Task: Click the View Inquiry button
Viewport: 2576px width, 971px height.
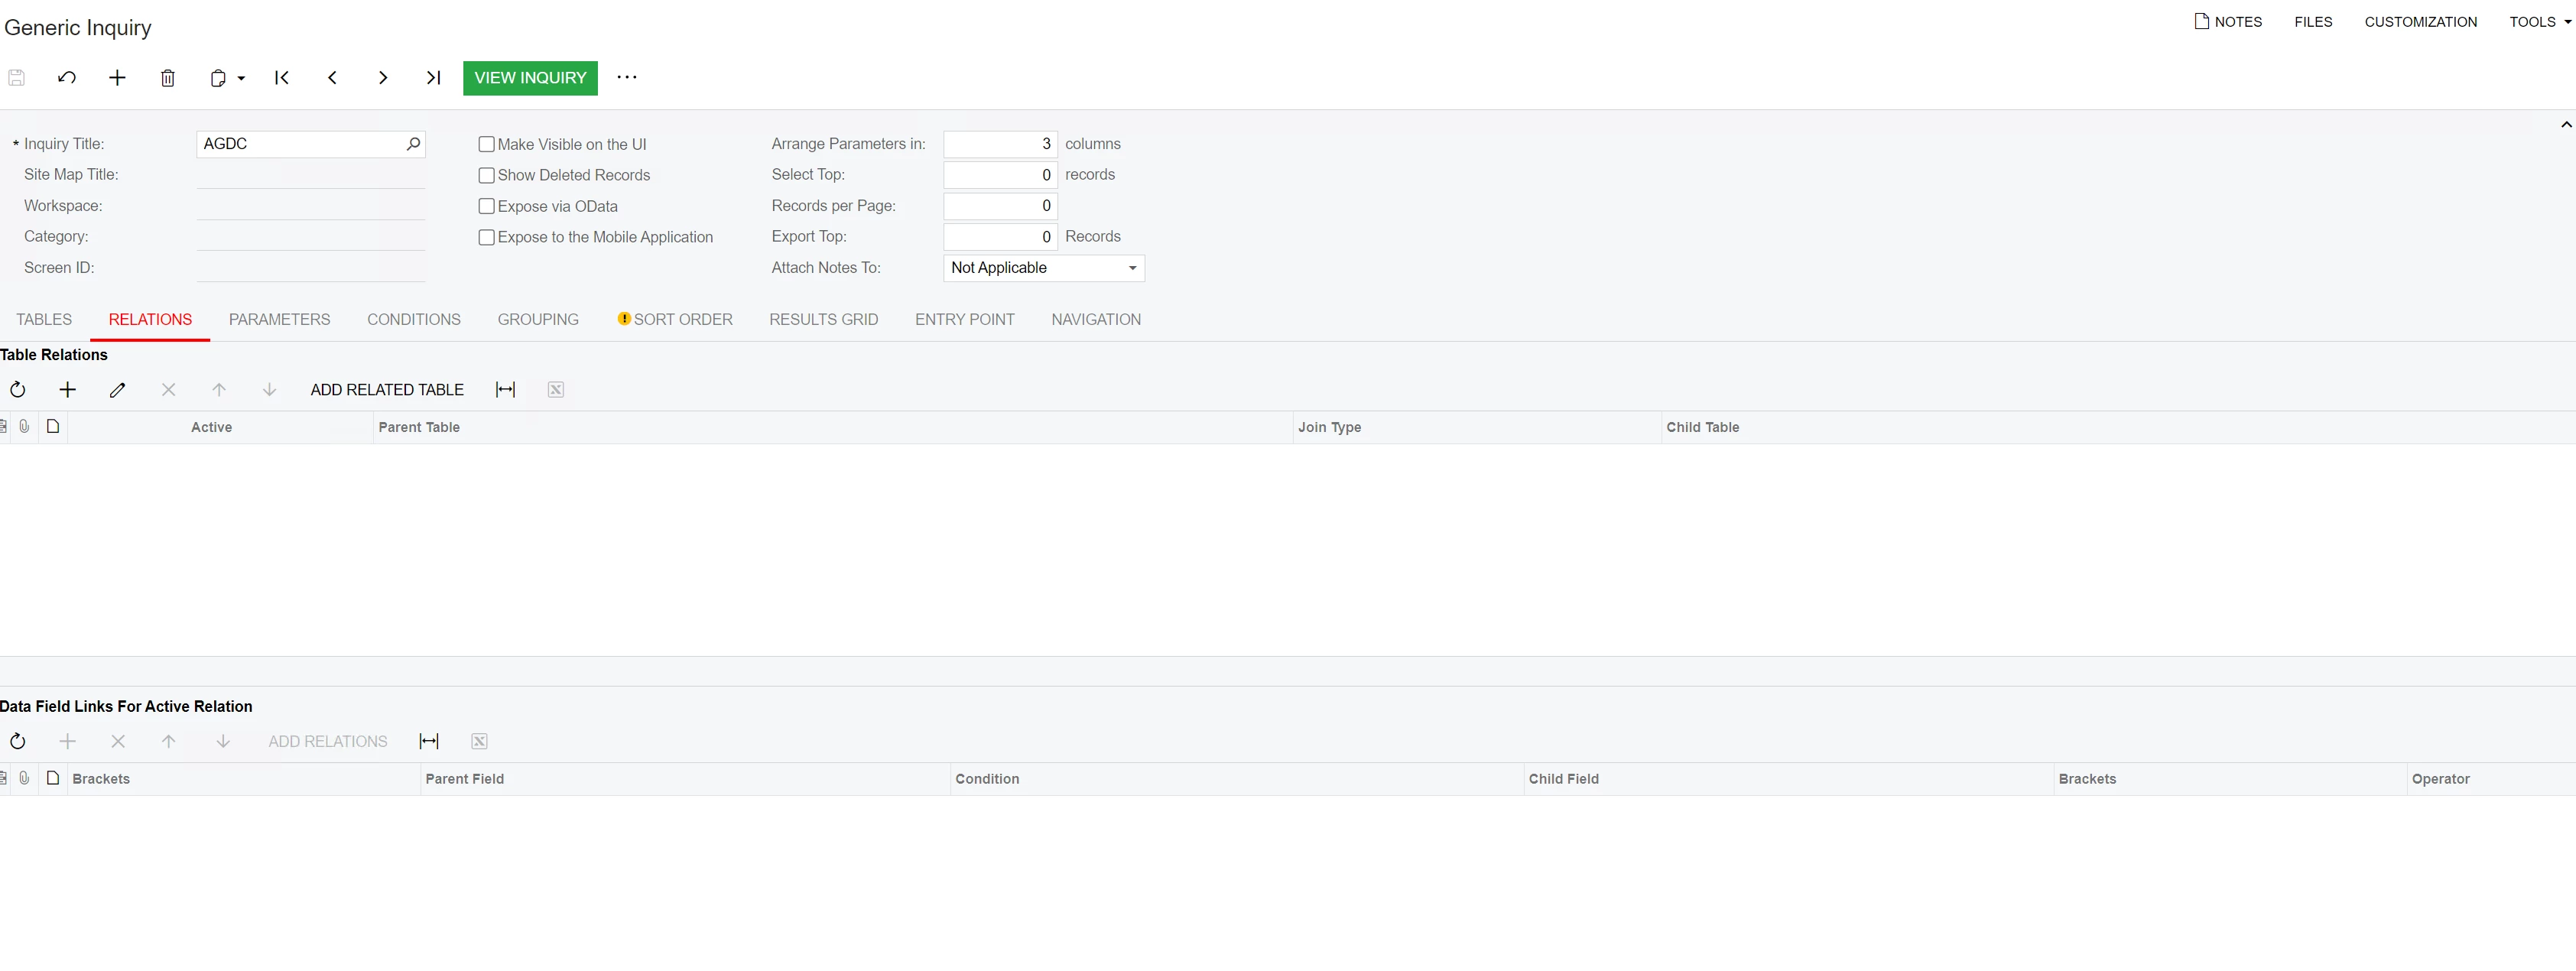Action: coord(530,78)
